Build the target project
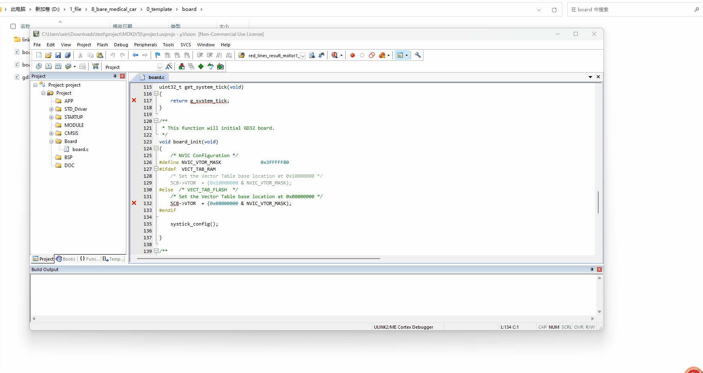703x373 pixels. [x=48, y=66]
